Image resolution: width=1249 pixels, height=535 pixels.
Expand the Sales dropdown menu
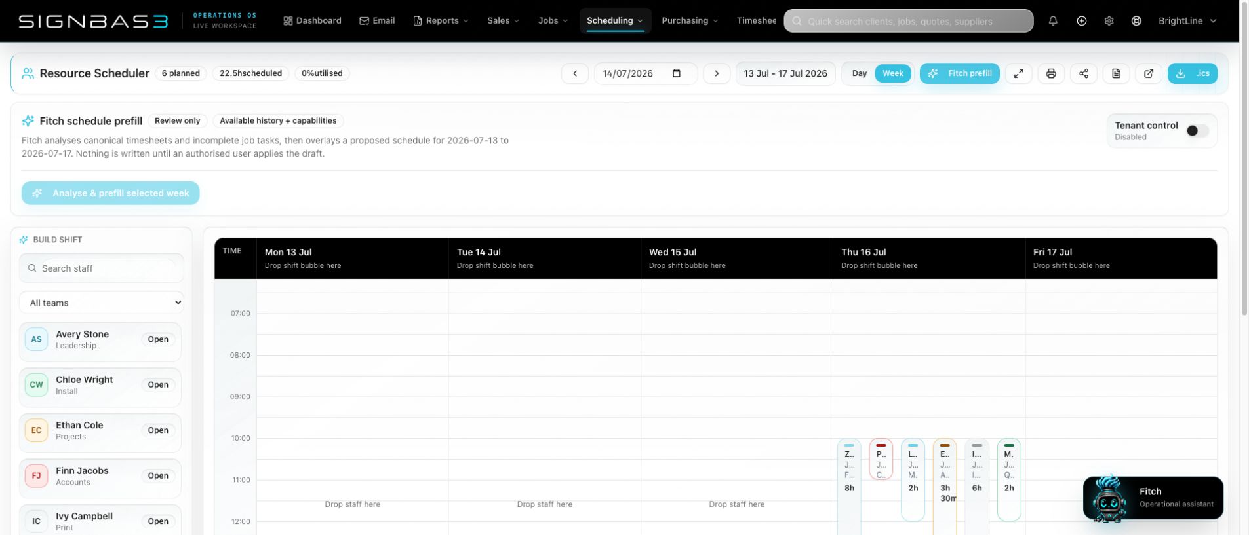[503, 21]
